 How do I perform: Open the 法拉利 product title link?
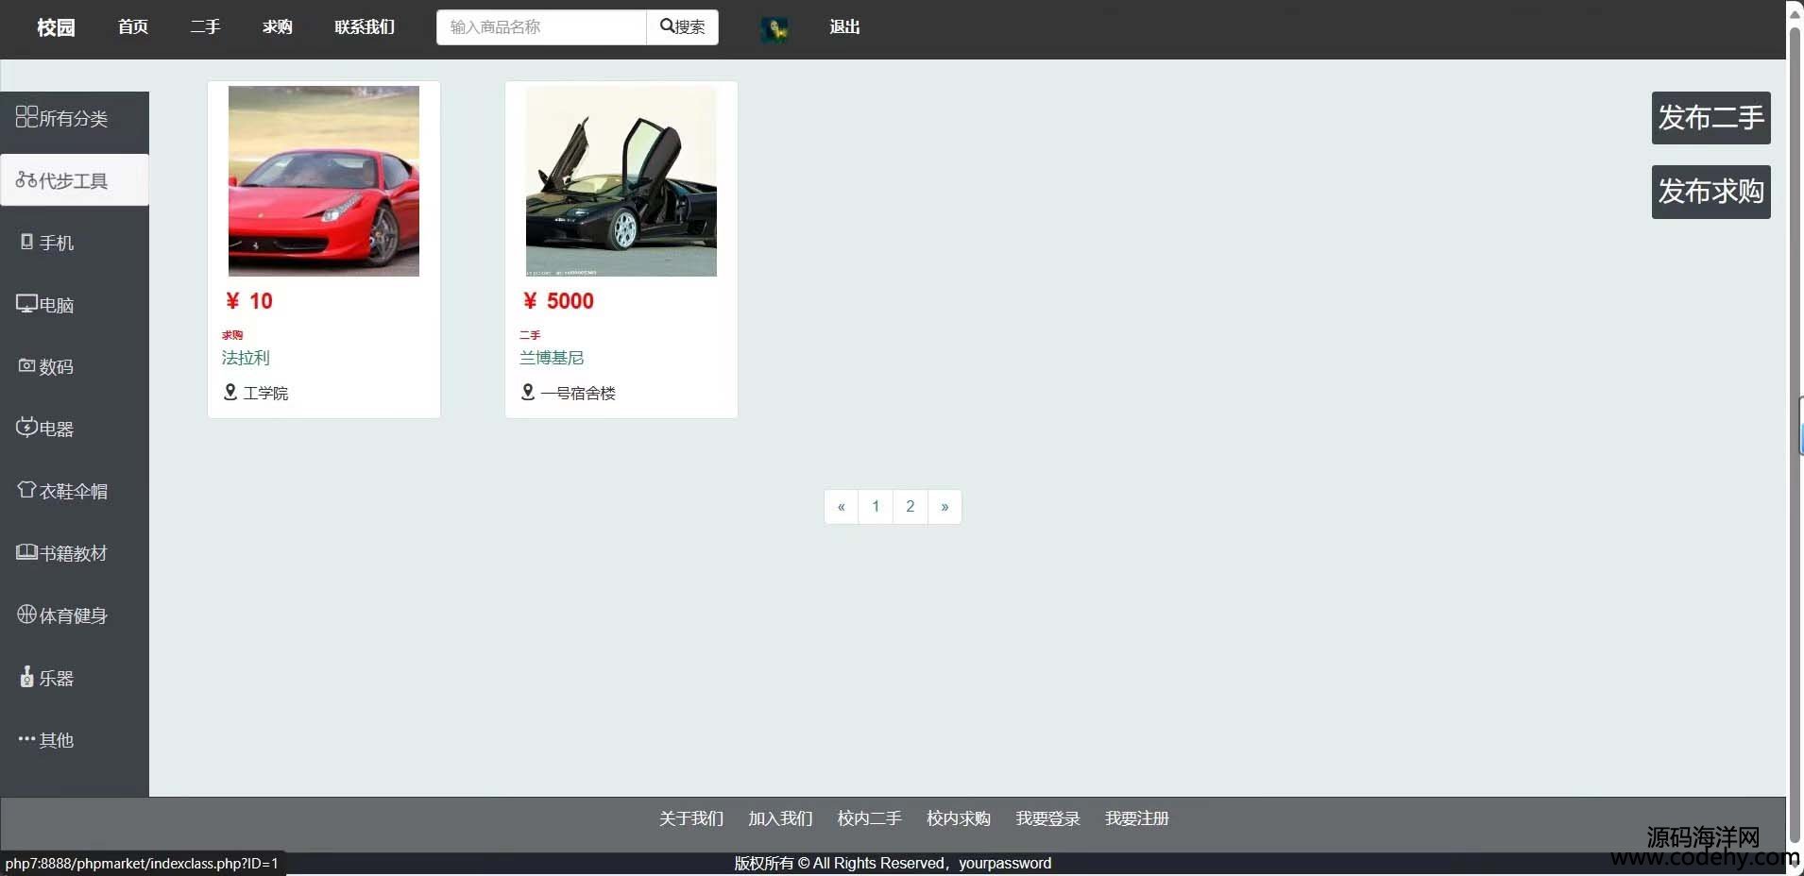246,358
